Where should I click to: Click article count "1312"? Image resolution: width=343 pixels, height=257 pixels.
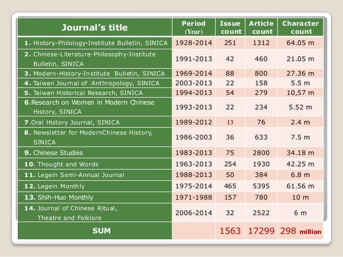(261, 43)
